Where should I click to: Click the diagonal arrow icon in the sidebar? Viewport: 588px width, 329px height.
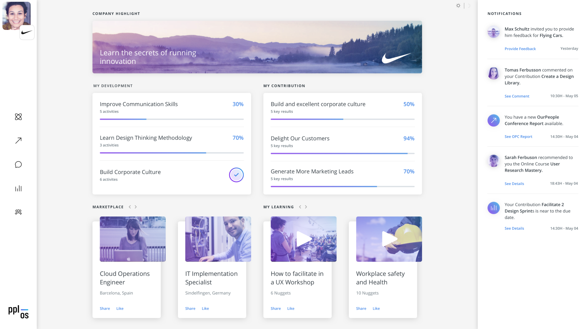pos(18,141)
